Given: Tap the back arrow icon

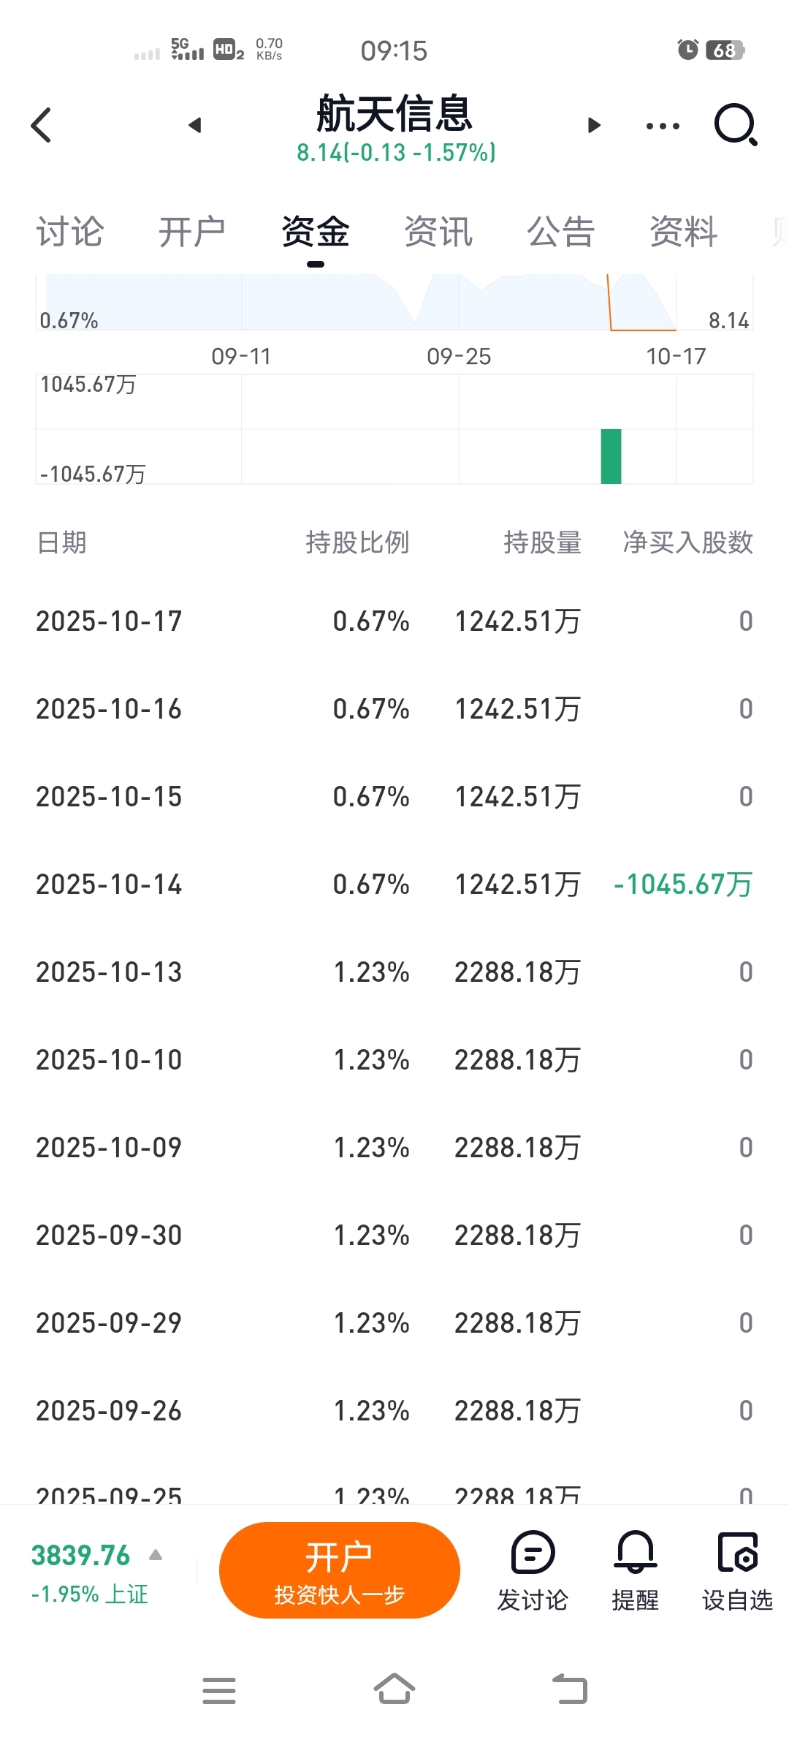Looking at the screenshot, I should click(42, 125).
